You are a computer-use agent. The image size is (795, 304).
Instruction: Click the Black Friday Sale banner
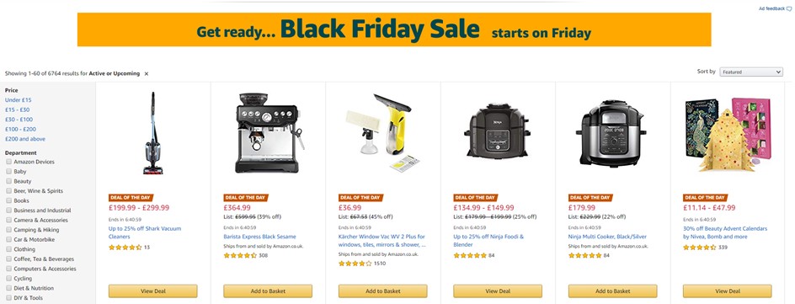click(394, 29)
